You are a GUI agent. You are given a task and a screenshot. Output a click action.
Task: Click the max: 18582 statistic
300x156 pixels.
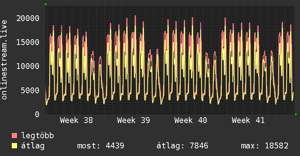265,146
